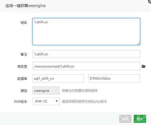Click the 根目录 path input field

[x=86, y=66]
